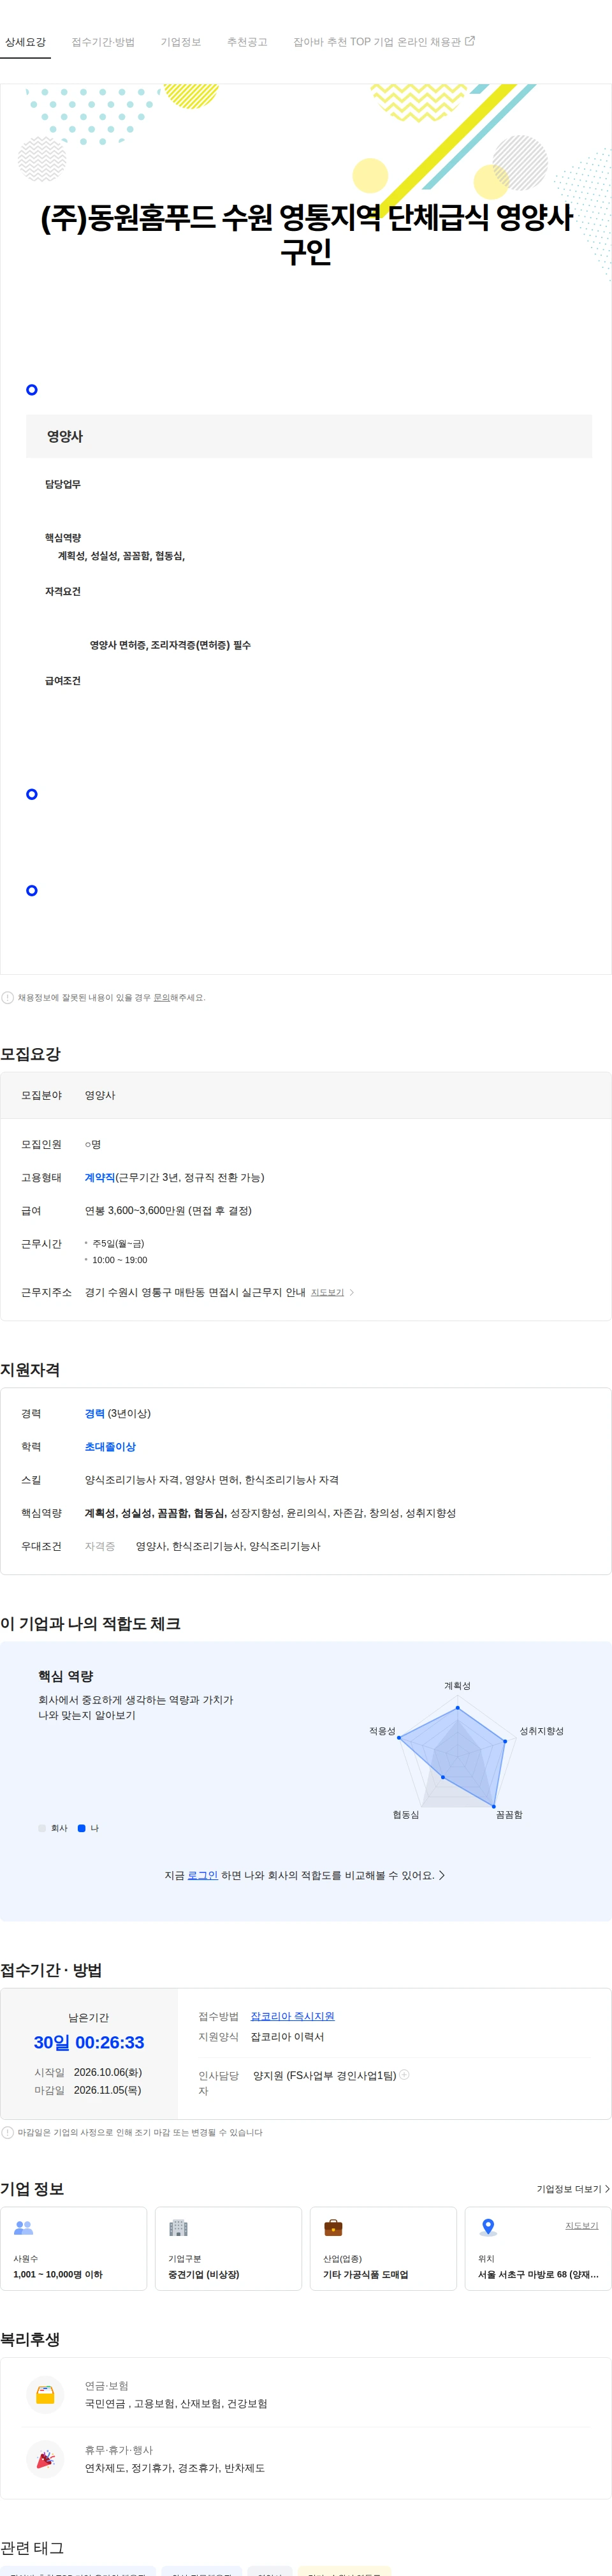Click 잡코리아 즉시지원 link
Viewport: 612px width, 2576px height.
click(x=292, y=2016)
